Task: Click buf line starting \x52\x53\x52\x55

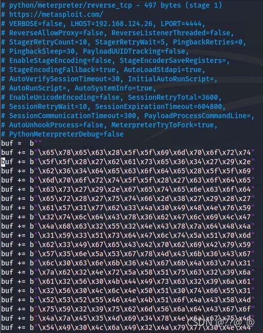Action: 128,300
